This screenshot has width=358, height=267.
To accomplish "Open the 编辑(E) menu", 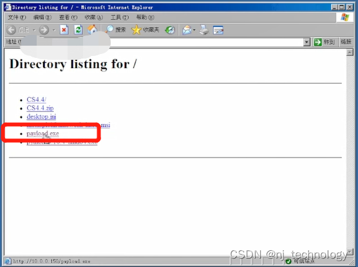I will pyautogui.click(x=42, y=17).
